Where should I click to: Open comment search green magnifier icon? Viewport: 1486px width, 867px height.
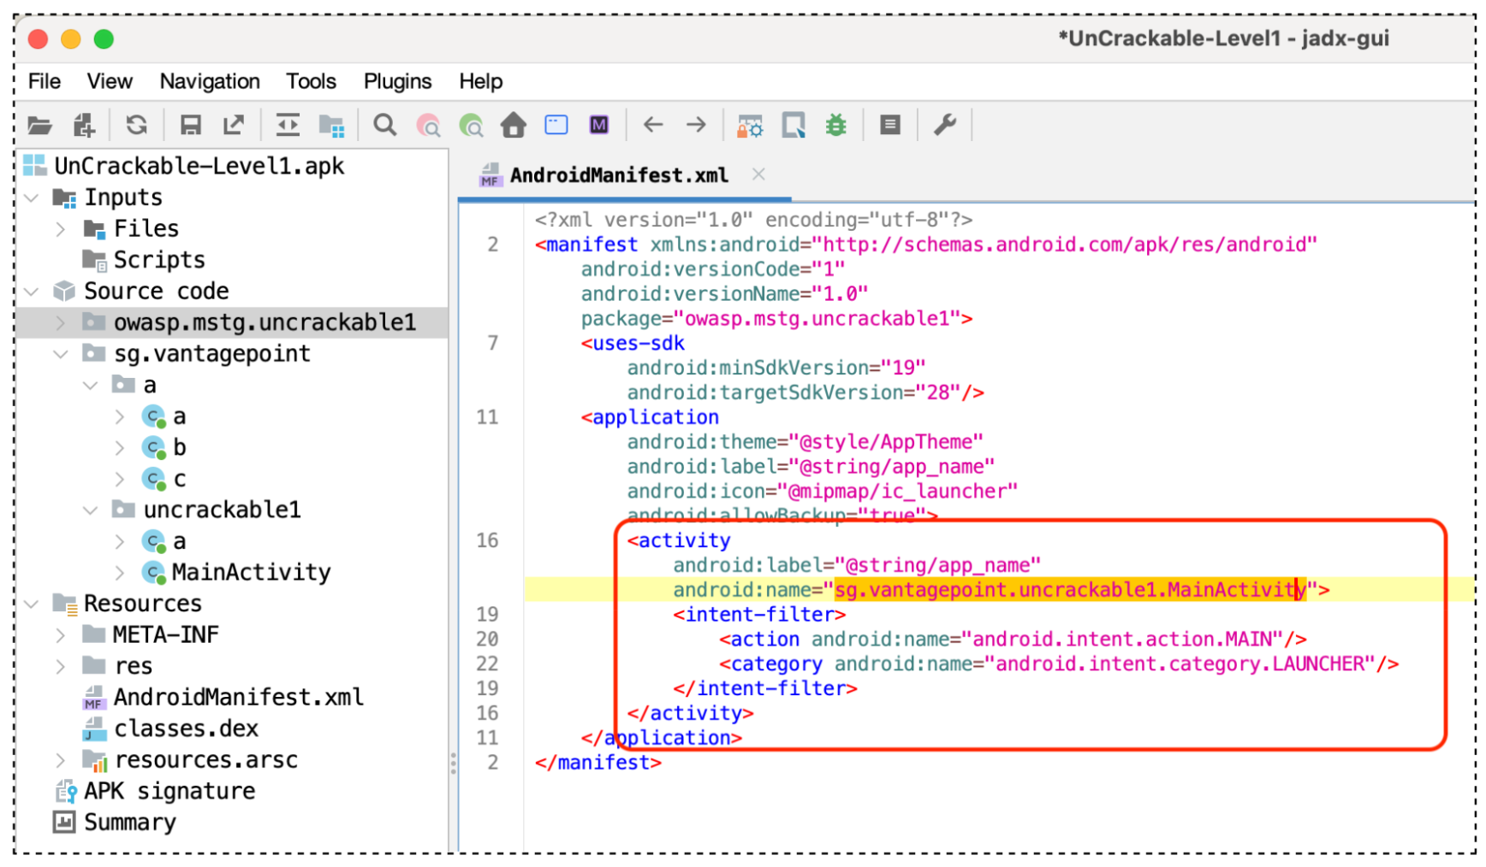click(x=471, y=126)
